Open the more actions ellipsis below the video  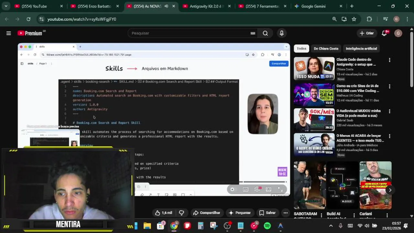[x=286, y=213]
